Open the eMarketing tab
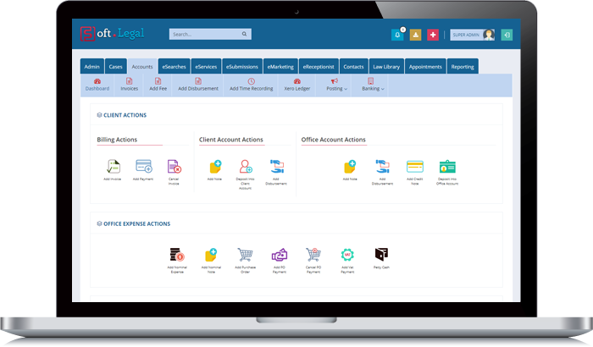This screenshot has height=347, width=593. pyautogui.click(x=280, y=66)
